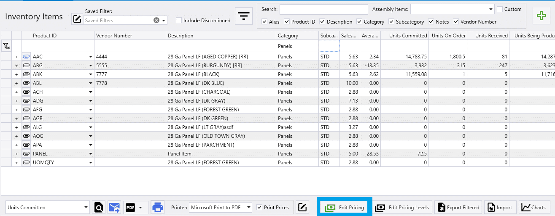Clear the Saved Filters field with X

click(156, 20)
